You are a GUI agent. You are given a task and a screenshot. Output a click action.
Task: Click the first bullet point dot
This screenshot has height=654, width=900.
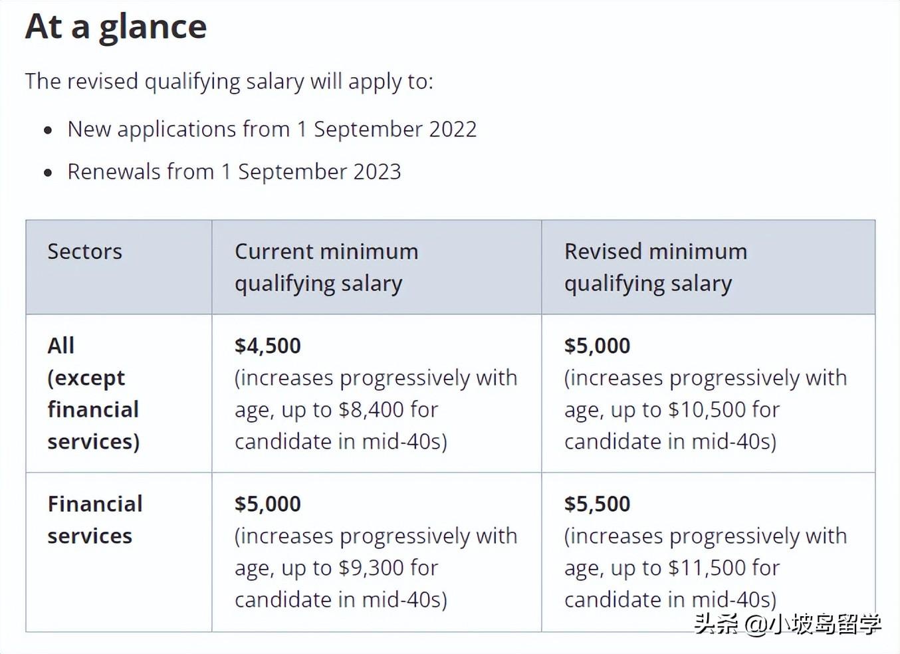(x=48, y=130)
